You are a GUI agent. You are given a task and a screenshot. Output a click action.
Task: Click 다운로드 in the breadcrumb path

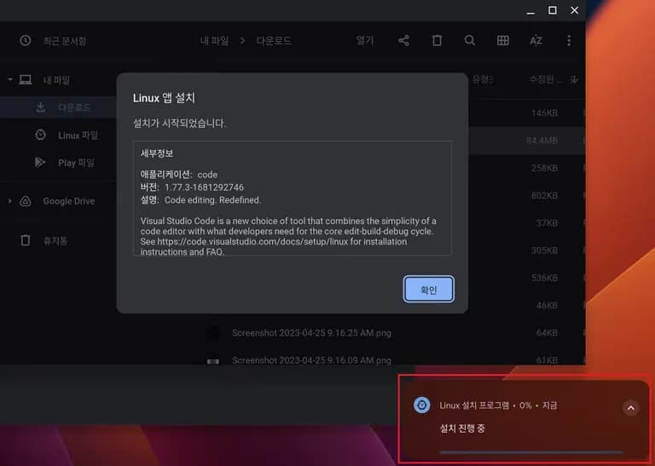274,41
